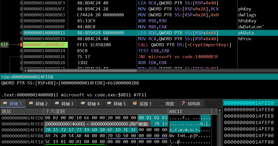
Task: Toggle breakpoint bullet at address 0000000140008AF9
Action: point(21,3)
